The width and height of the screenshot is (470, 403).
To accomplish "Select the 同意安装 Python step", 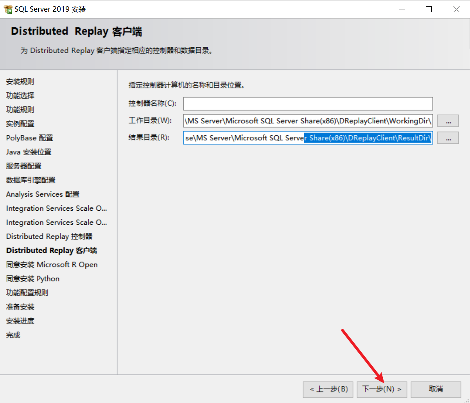I will coord(33,279).
